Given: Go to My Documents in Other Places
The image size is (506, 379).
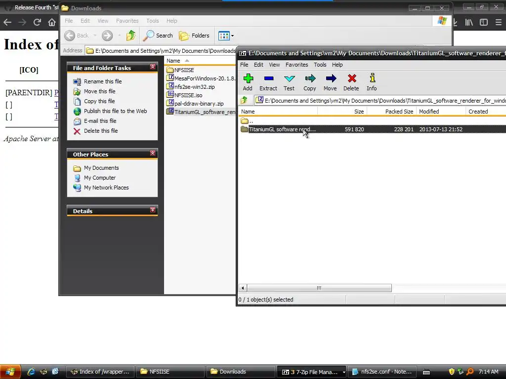Looking at the screenshot, I should click(x=101, y=168).
